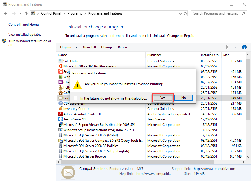Viewport: 251px width, 181px height.
Task: Tick the do not show dialog checkbox
Action: click(75, 98)
